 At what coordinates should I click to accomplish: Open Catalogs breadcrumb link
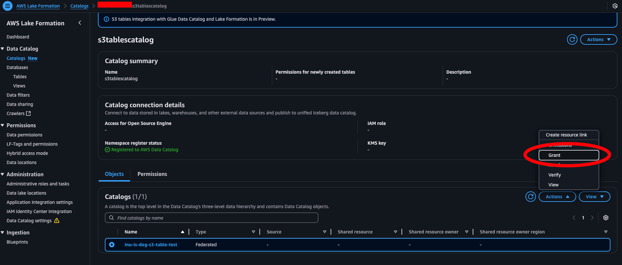[x=79, y=6]
